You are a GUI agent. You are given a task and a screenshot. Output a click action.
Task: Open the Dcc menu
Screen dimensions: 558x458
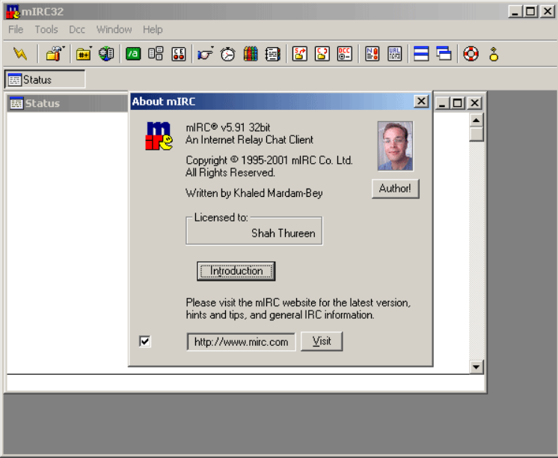pyautogui.click(x=77, y=30)
